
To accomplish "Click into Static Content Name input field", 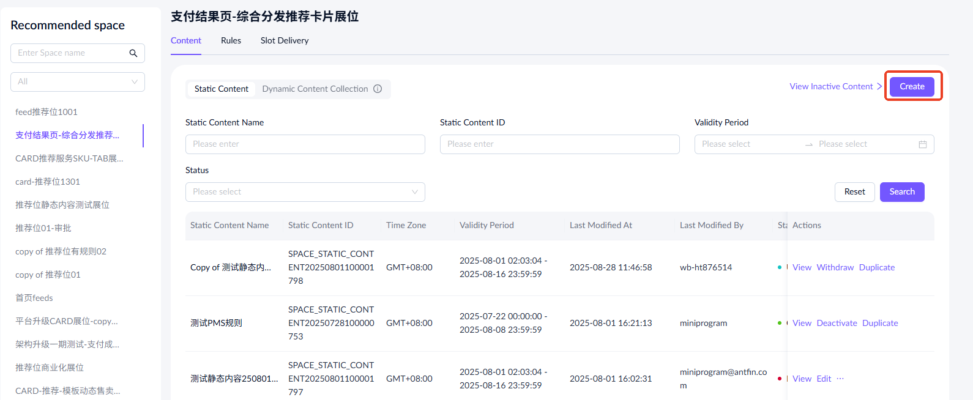I will 305,144.
